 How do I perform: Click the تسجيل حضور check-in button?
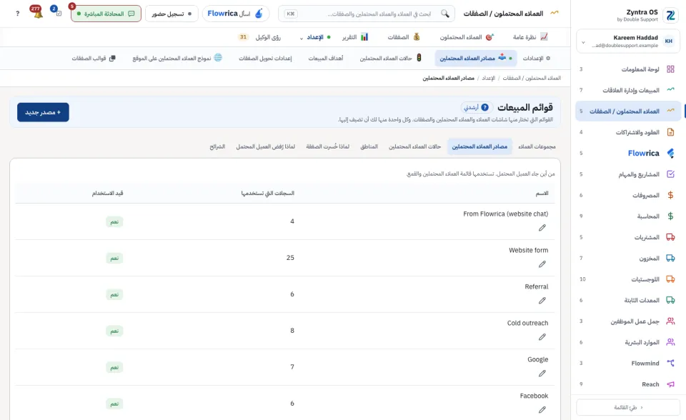(171, 14)
